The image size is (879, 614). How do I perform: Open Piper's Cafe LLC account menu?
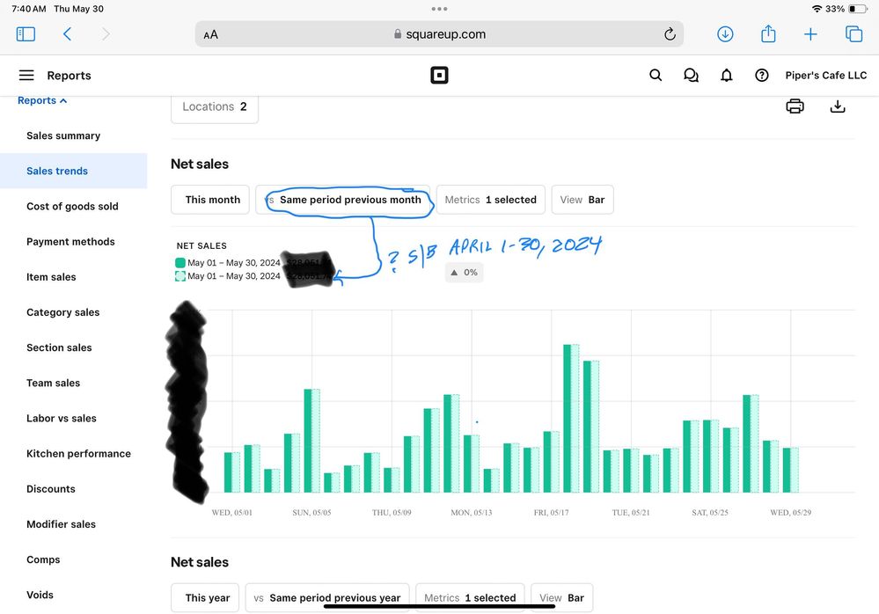pyautogui.click(x=825, y=76)
